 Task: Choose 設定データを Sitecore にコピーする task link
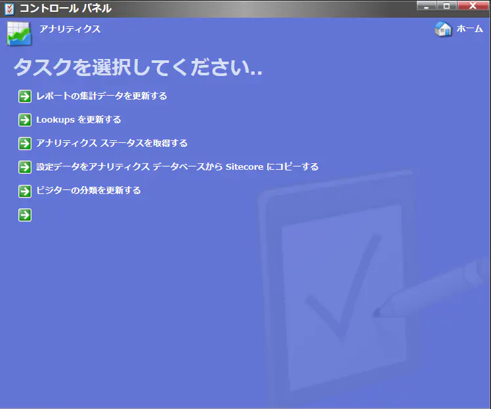[x=177, y=166]
